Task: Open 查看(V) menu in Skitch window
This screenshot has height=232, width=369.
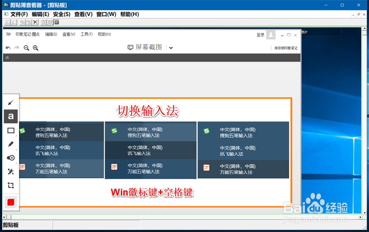Action: (69, 34)
